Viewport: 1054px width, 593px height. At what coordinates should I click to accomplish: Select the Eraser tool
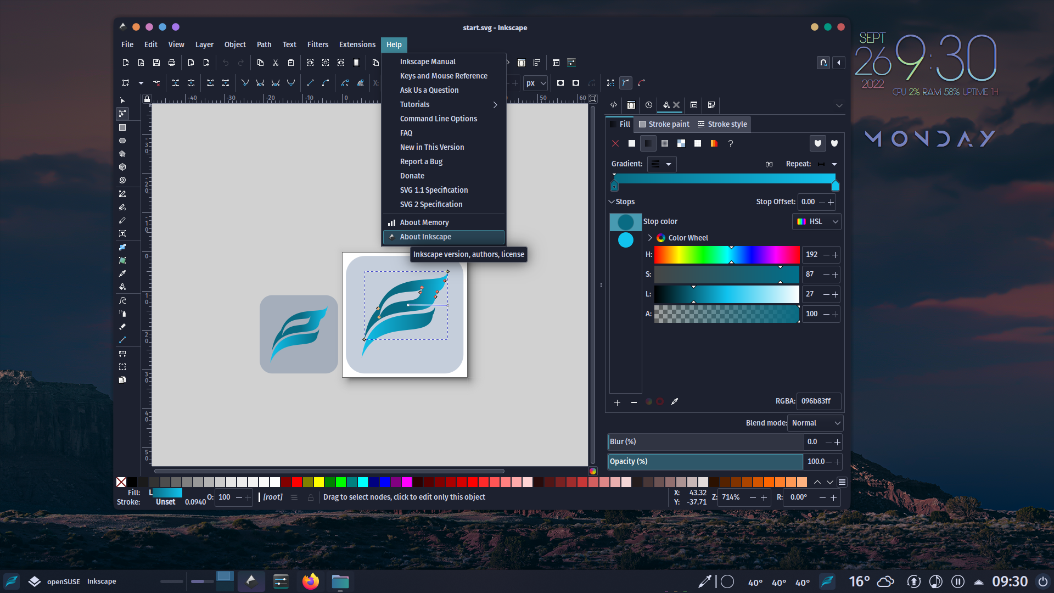pos(122,327)
